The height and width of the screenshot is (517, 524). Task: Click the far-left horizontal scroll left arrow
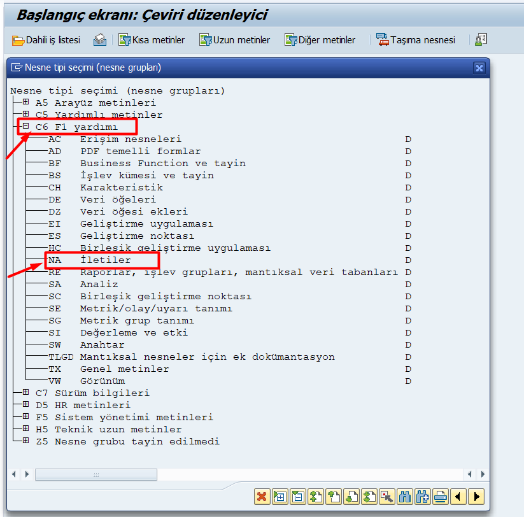point(14,474)
